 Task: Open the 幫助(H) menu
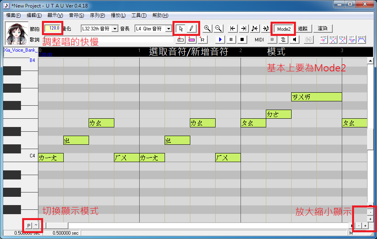pyautogui.click(x=160, y=15)
